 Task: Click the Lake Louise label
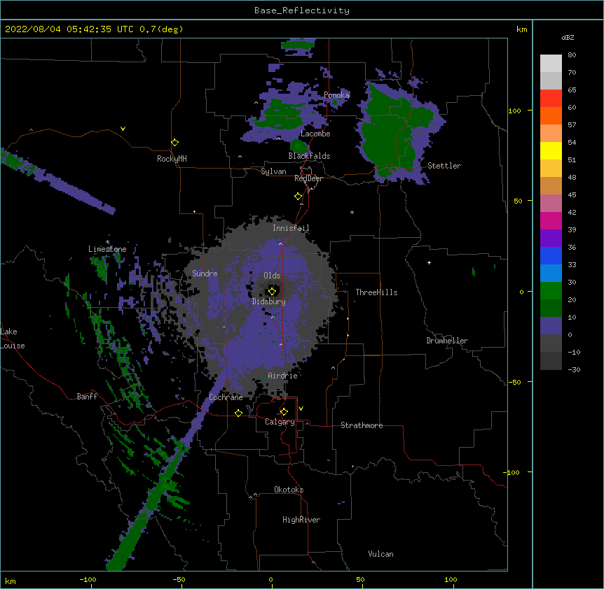pyautogui.click(x=13, y=339)
